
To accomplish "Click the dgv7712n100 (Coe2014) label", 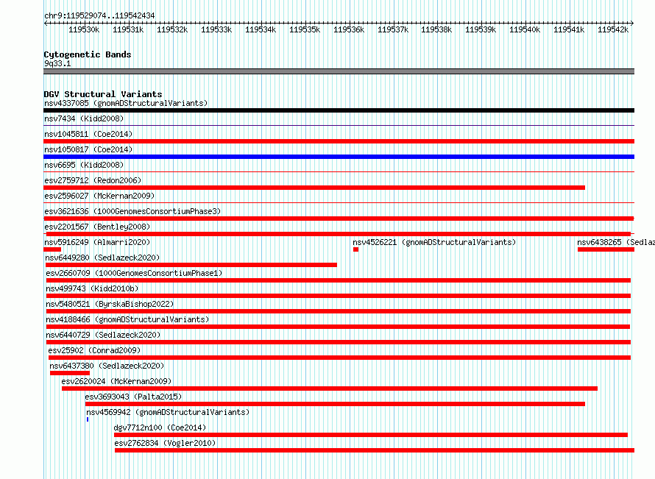I will pyautogui.click(x=160, y=427).
